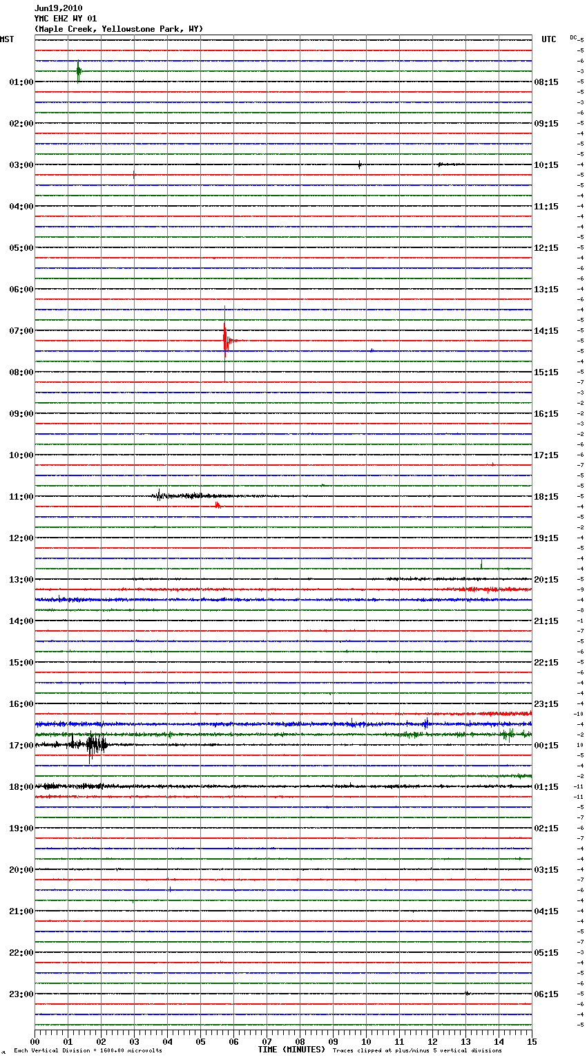Select the 17:00 MST time label
Image resolution: width=587 pixels, height=1060 pixels.
[21, 746]
